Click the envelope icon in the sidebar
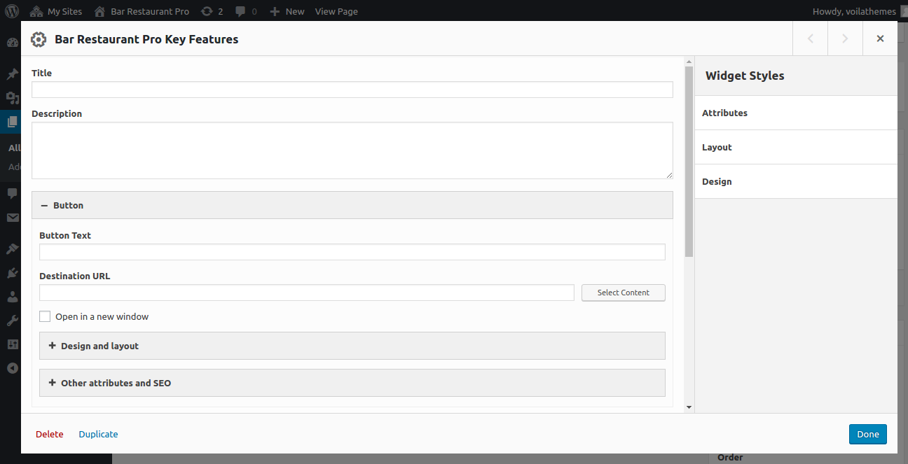Viewport: 908px width, 464px height. [12, 218]
